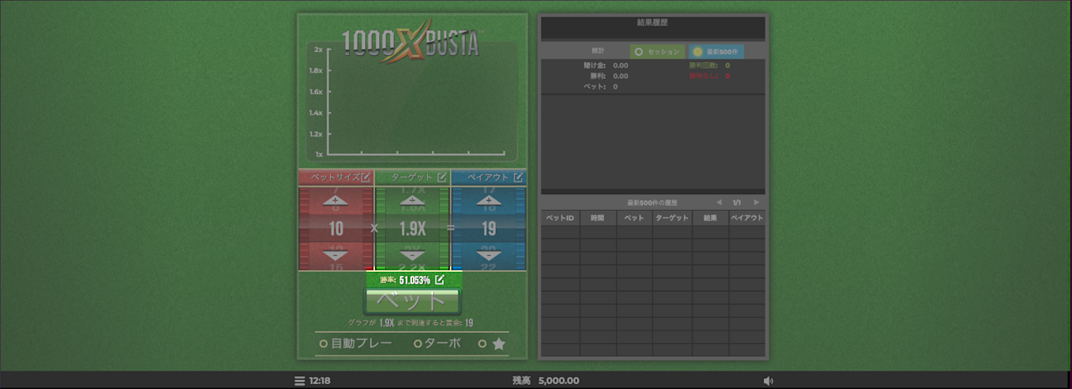The width and height of the screenshot is (1072, 389).
Task: Toggle ターボ turbo mode
Action: (437, 343)
